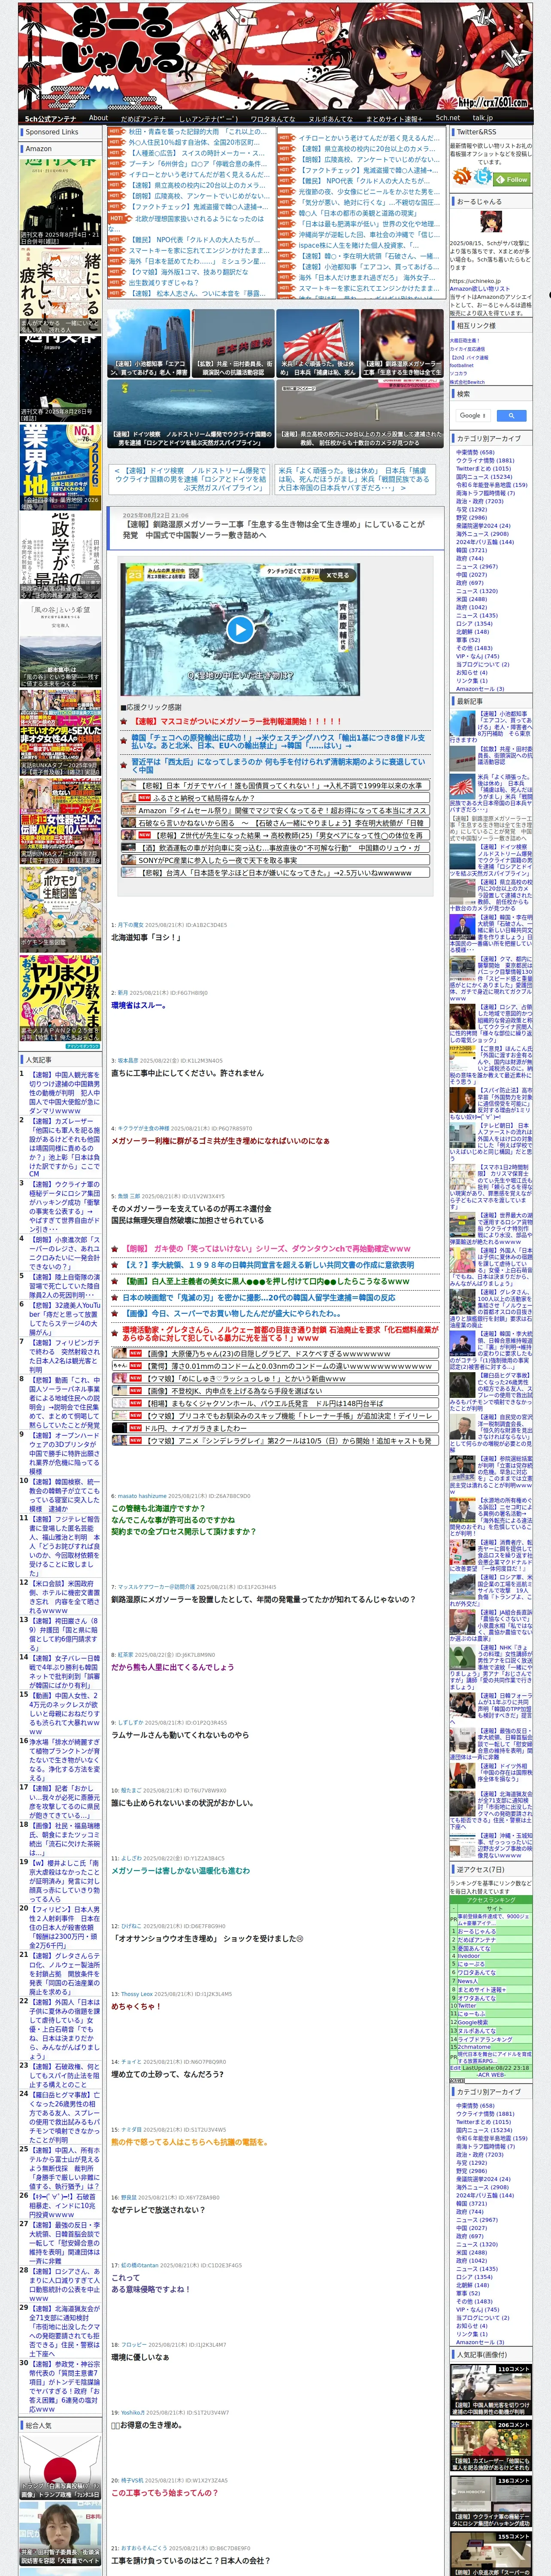Focus the Google custom search field

474,415
